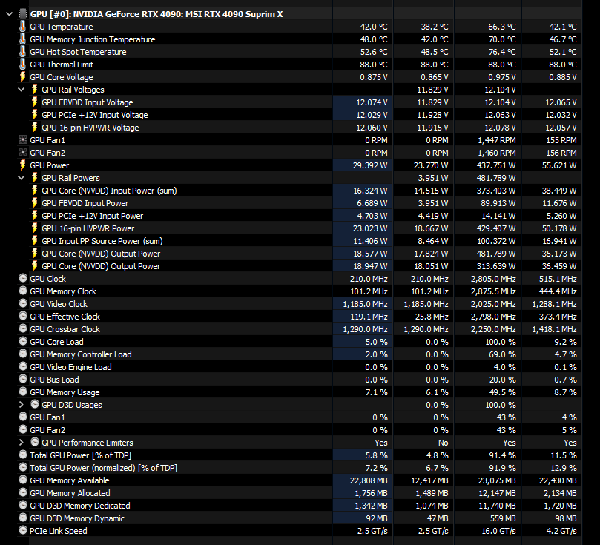
Task: Click the GPU Power lightning bolt icon
Action: point(22,165)
